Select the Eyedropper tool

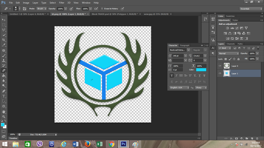pos(4,45)
